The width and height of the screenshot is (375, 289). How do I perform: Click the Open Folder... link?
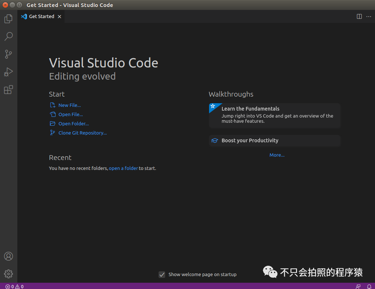click(74, 123)
